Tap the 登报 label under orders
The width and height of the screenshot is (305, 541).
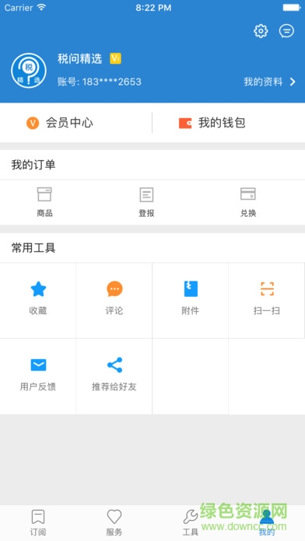pos(146,213)
